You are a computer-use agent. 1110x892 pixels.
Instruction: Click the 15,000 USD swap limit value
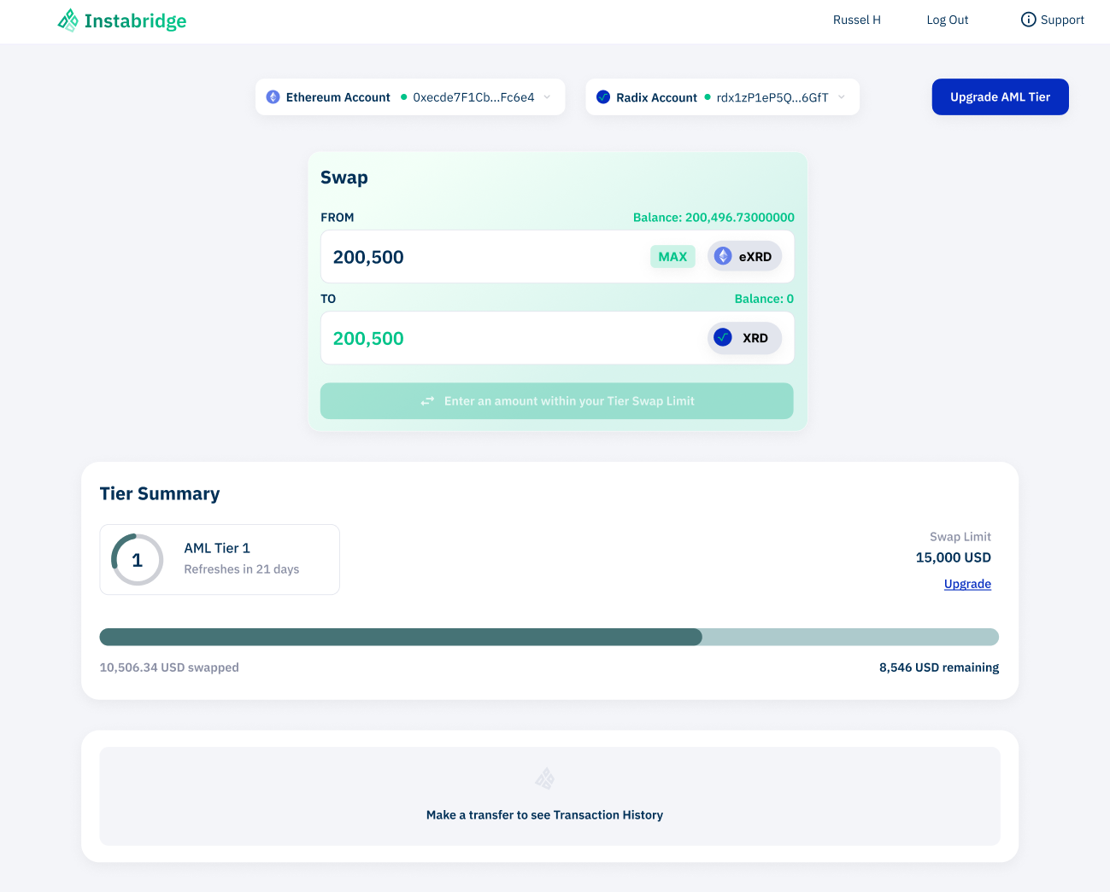tap(954, 557)
